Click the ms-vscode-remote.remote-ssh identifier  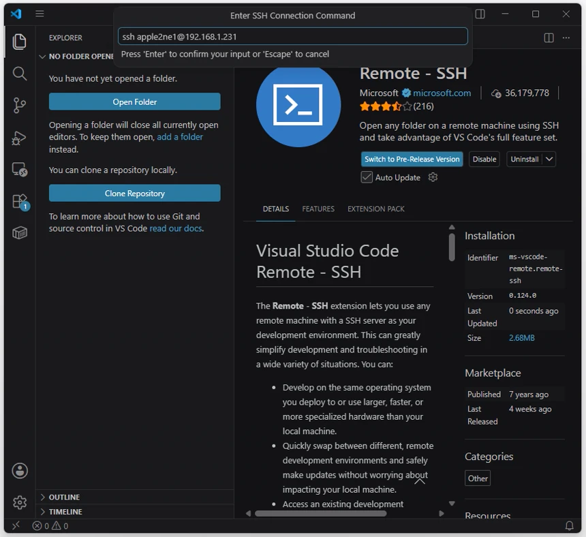pos(536,268)
